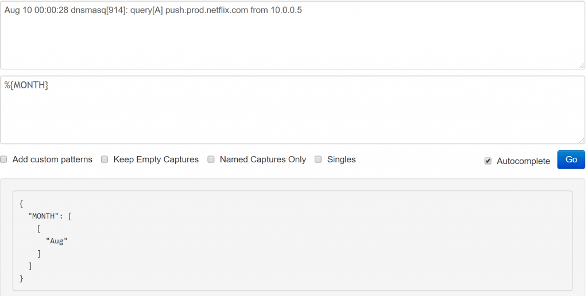Click push.prod.netflix.com in the log line

pyautogui.click(x=207, y=10)
